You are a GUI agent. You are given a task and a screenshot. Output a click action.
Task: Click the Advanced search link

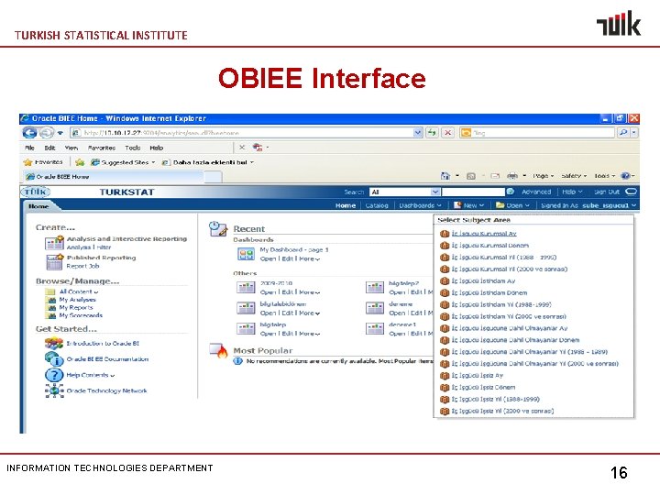(x=536, y=192)
